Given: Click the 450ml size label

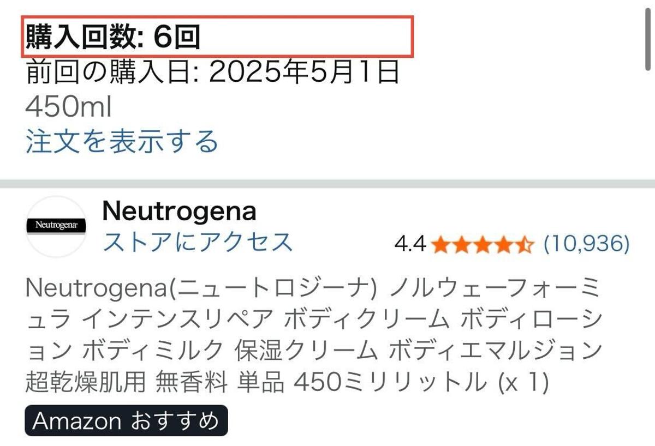Looking at the screenshot, I should point(69,107).
